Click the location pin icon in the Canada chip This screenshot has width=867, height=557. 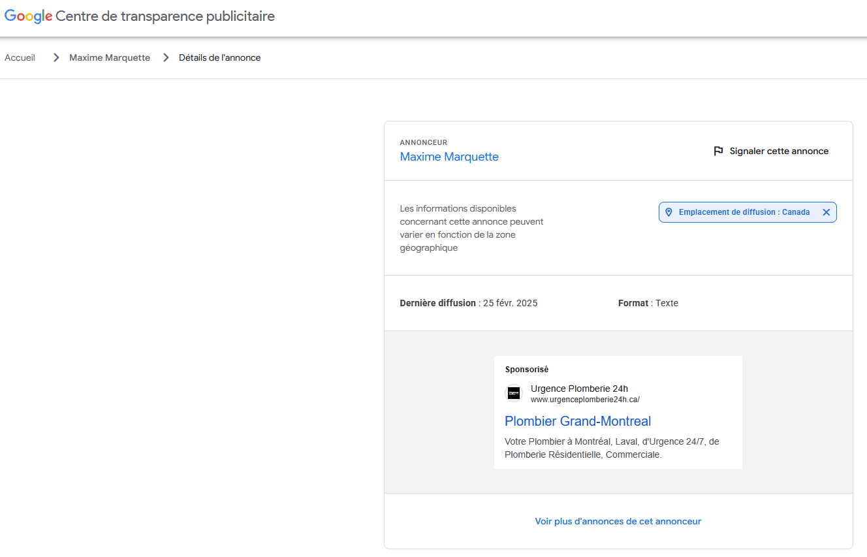point(669,212)
